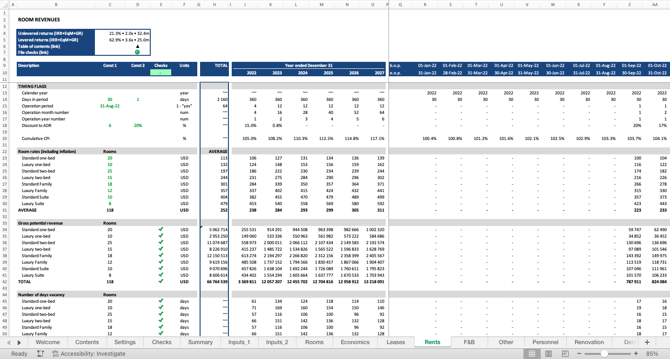Open the Checks sheet tab
Screen dimensions: 670x359
coord(161,342)
